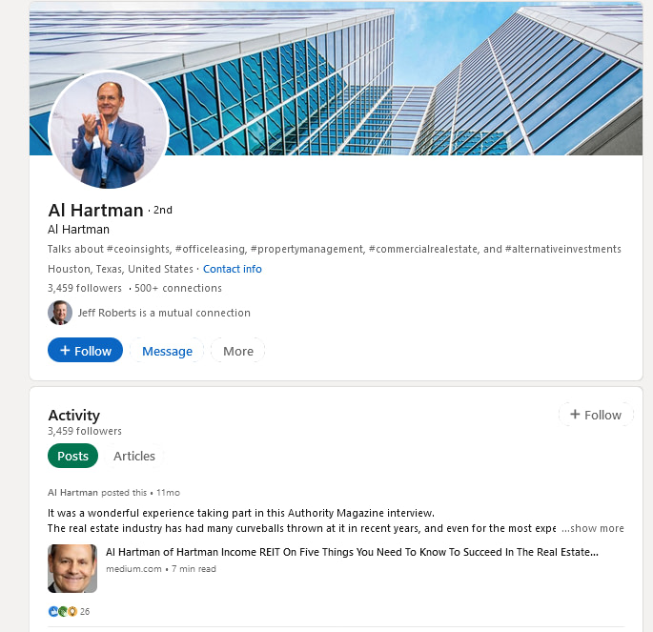Open the Authority Magazine article thumbnail
This screenshot has height=632, width=653.
tap(72, 568)
